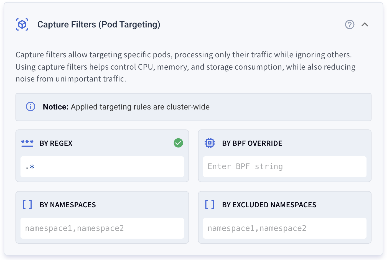
Task: Click the chevron beside the help icon
Action: pyautogui.click(x=365, y=24)
